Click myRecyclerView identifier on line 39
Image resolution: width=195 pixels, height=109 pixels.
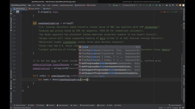42,64
